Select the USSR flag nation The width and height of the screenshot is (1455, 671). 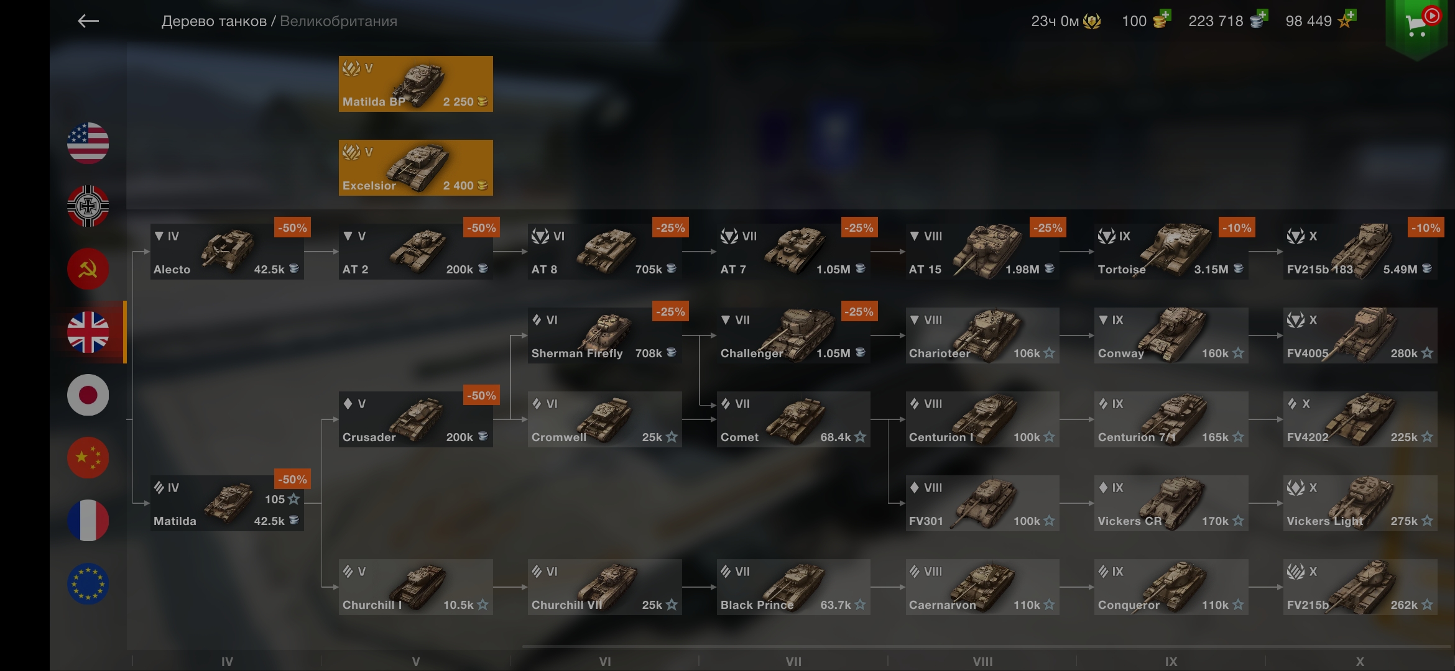click(88, 269)
